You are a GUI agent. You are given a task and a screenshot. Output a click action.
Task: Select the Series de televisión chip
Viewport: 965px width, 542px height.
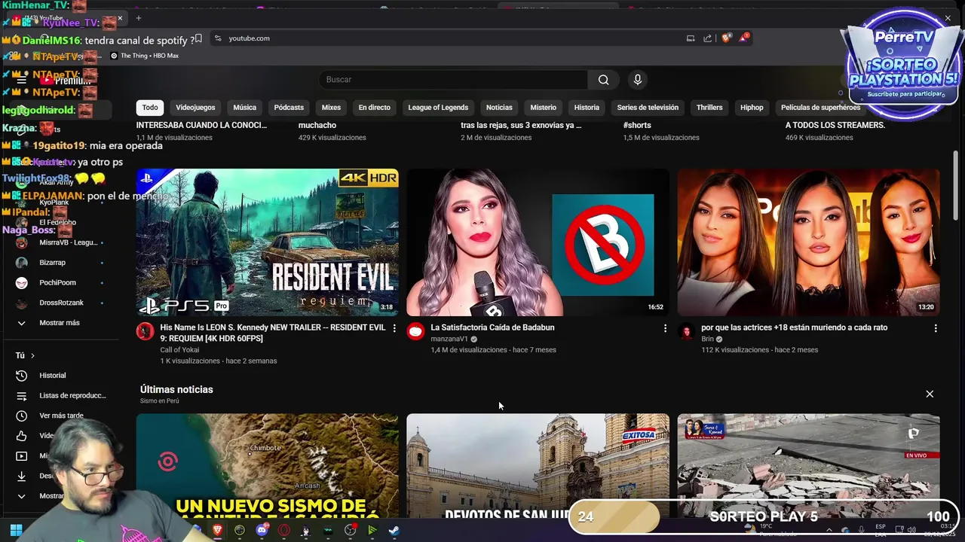(648, 108)
